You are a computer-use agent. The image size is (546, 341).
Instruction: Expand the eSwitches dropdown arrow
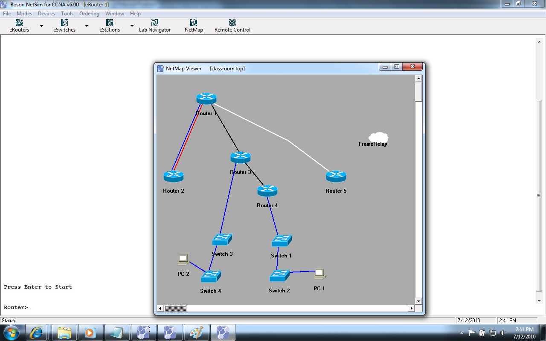(87, 26)
